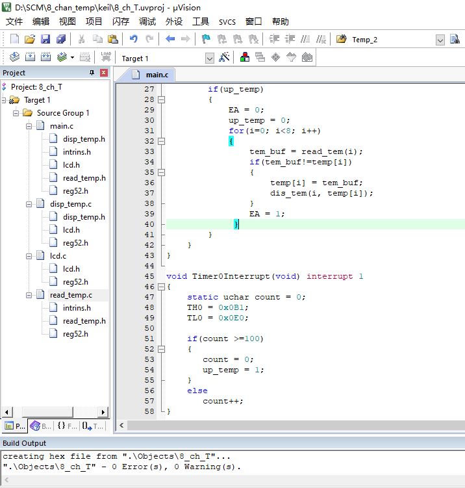The width and height of the screenshot is (465, 488).
Task: Click the green Manage Run-Time Environment diamond icon
Action: click(275, 57)
